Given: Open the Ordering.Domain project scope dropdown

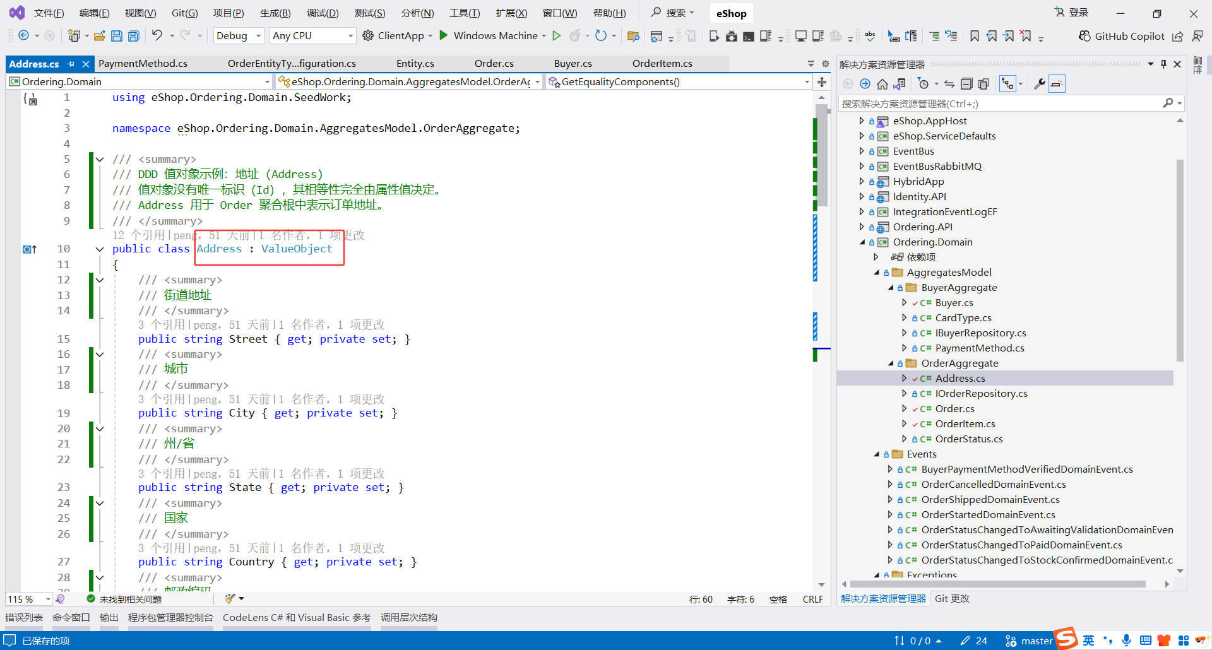Looking at the screenshot, I should [140, 82].
